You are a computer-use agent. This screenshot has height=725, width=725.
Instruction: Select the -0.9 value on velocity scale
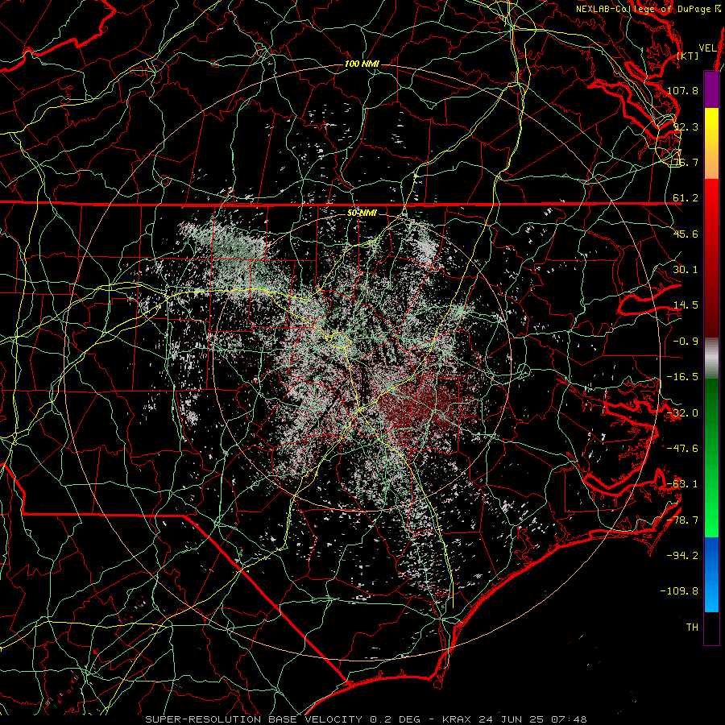click(x=686, y=342)
